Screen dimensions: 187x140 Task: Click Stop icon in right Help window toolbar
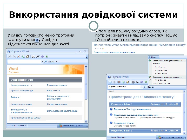(119, 82)
